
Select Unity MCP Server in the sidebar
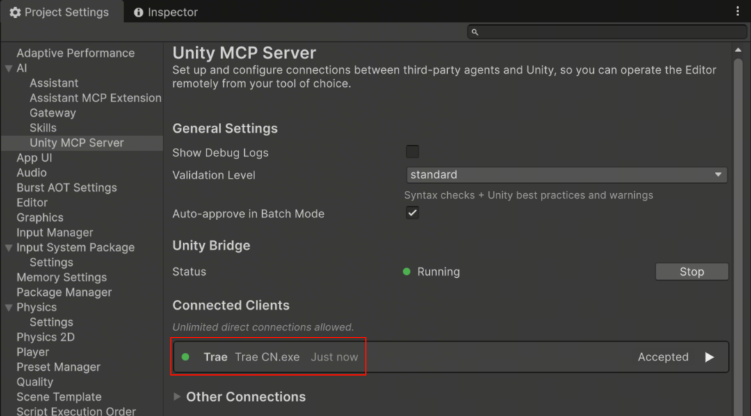(x=76, y=142)
